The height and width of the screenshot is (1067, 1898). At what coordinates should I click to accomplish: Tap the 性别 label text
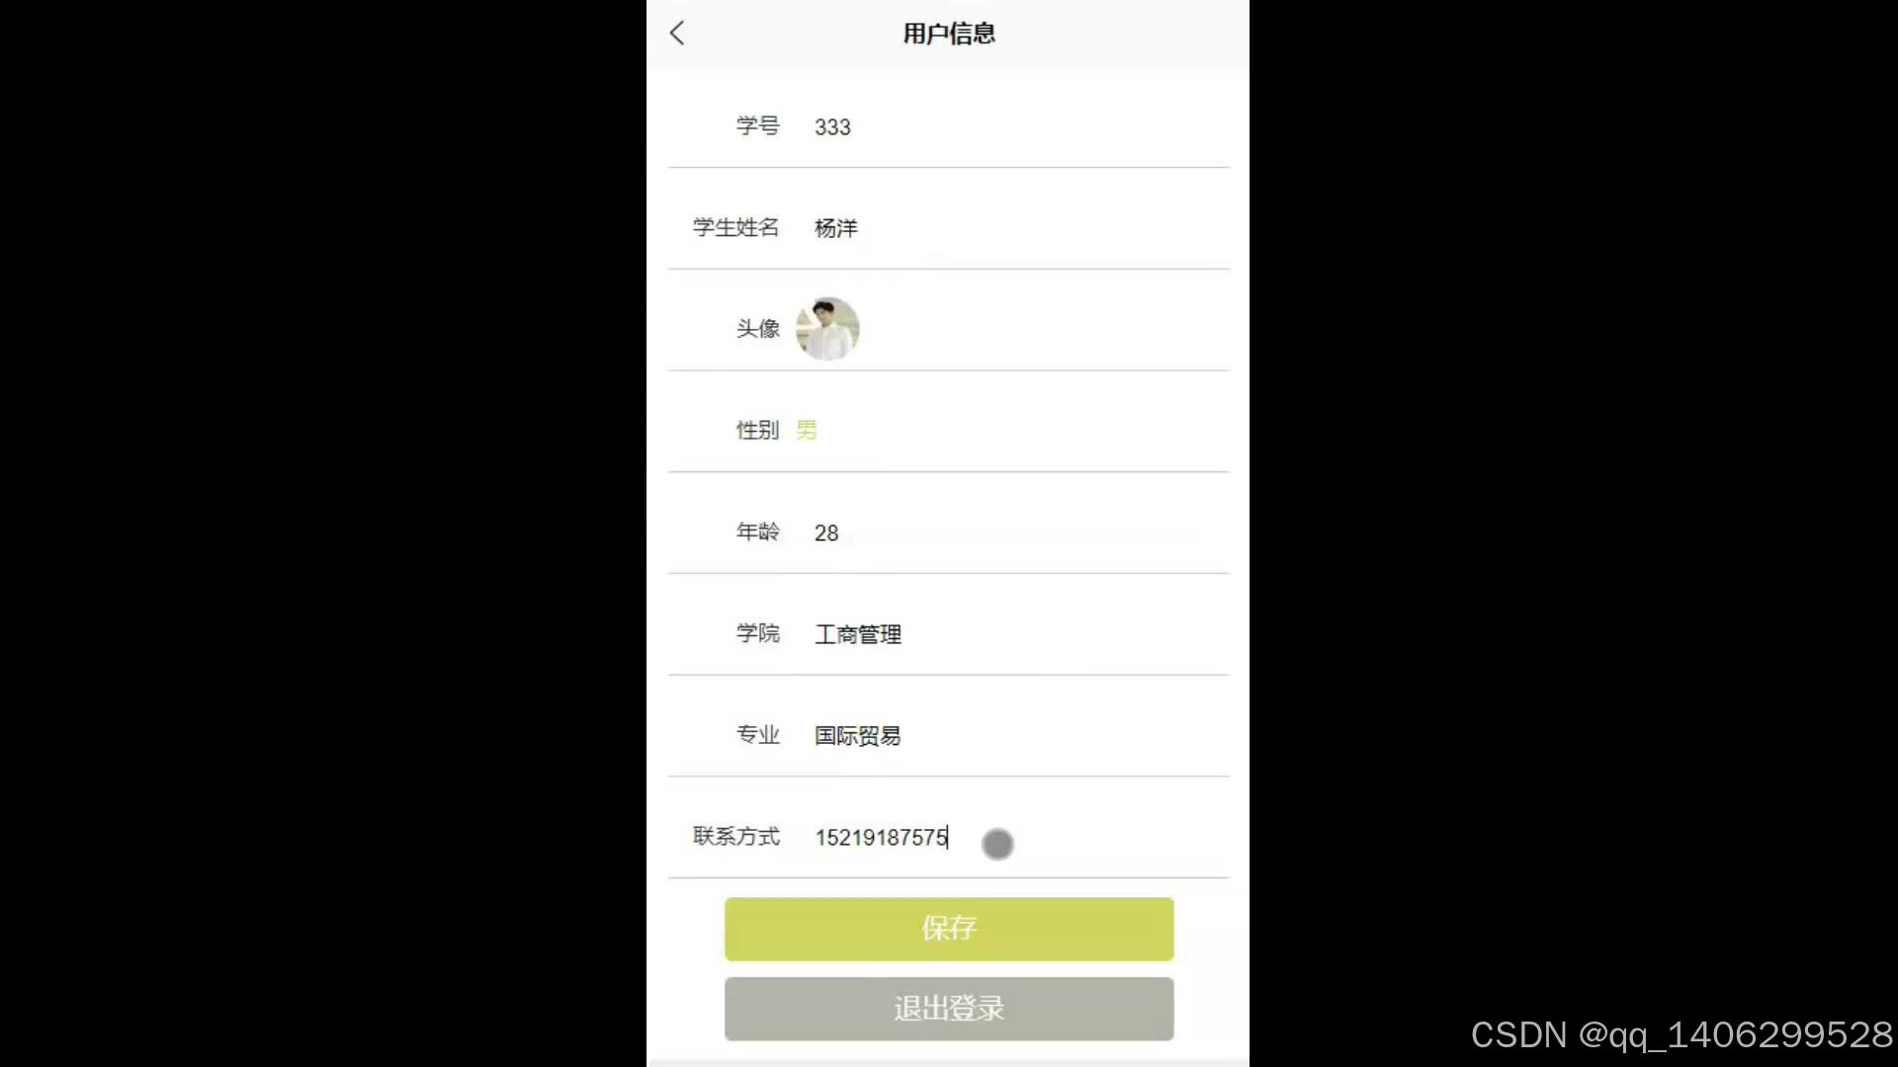click(758, 430)
